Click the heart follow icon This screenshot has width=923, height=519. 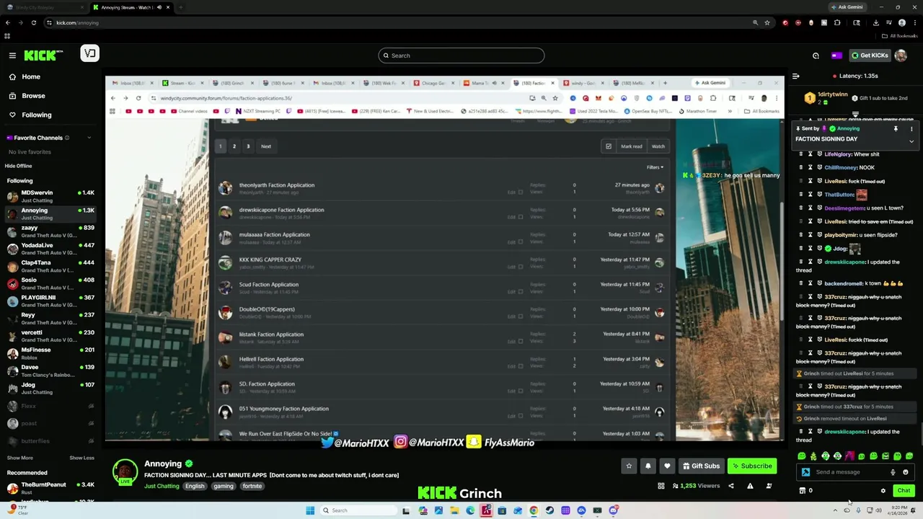tap(667, 466)
